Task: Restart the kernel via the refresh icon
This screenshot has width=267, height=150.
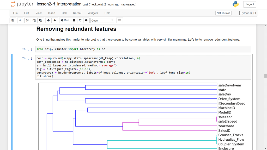Action: coord(80,20)
